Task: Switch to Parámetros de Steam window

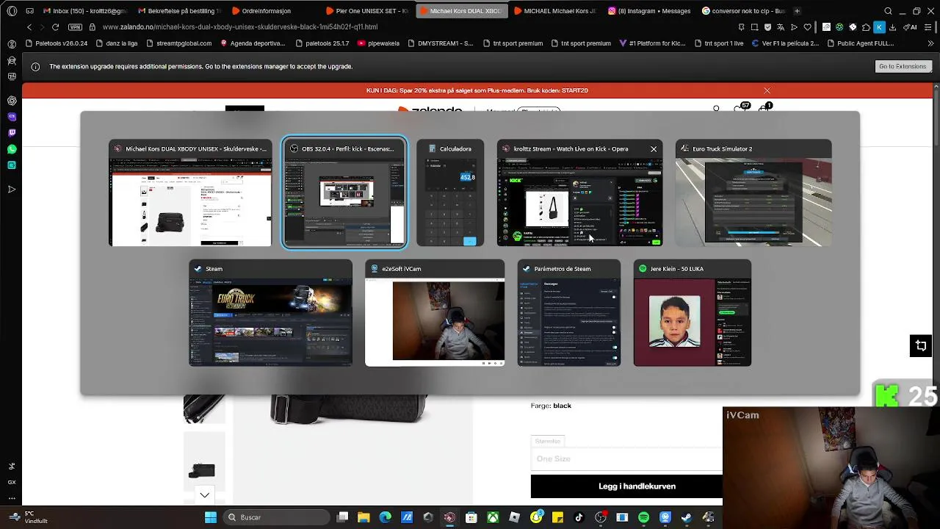Action: point(569,312)
